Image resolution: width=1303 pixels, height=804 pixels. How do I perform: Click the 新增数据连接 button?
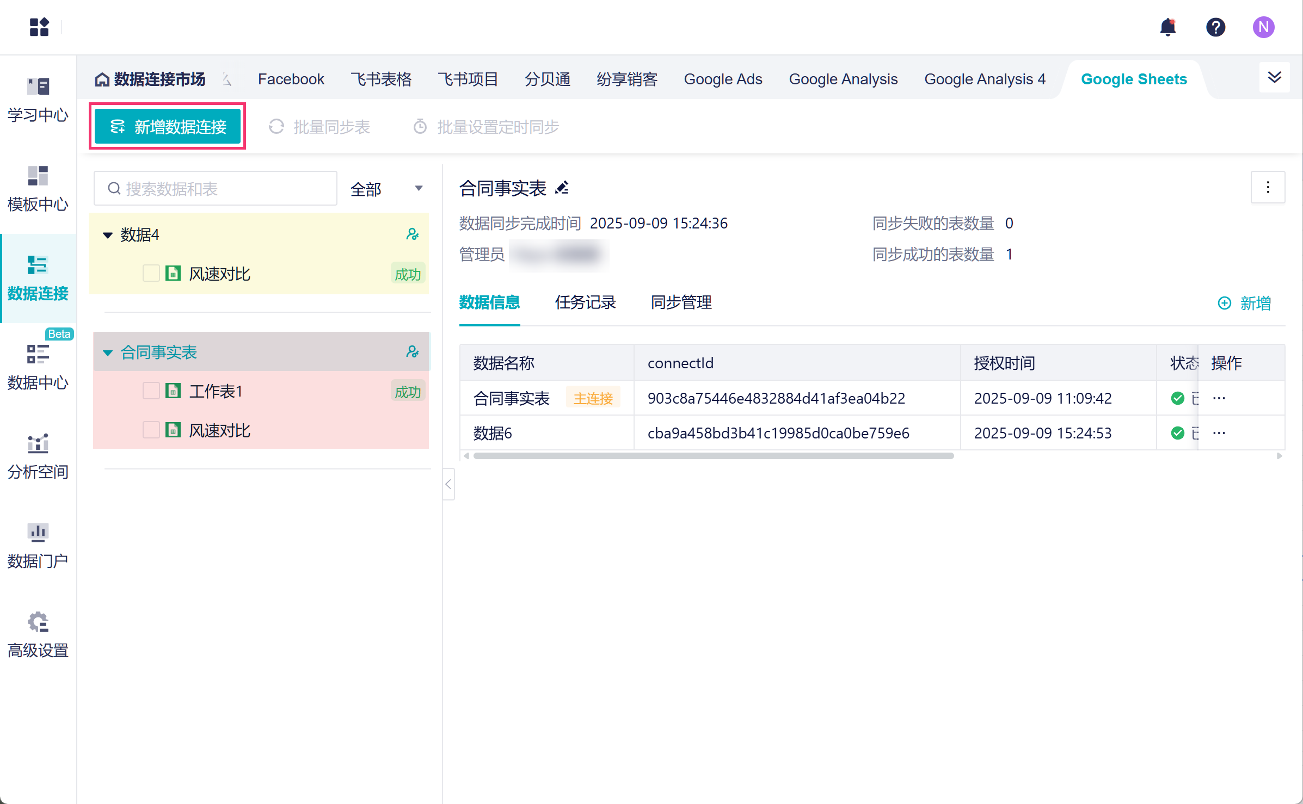coord(168,127)
